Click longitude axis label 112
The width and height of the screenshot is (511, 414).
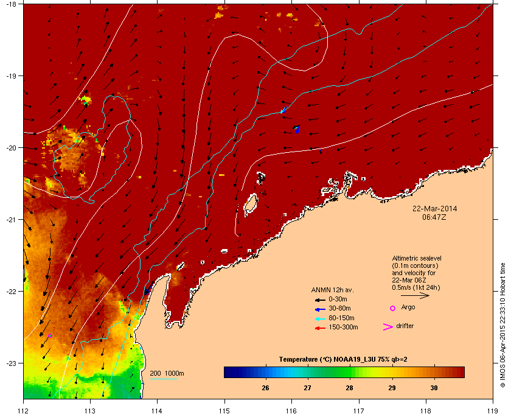point(23,410)
